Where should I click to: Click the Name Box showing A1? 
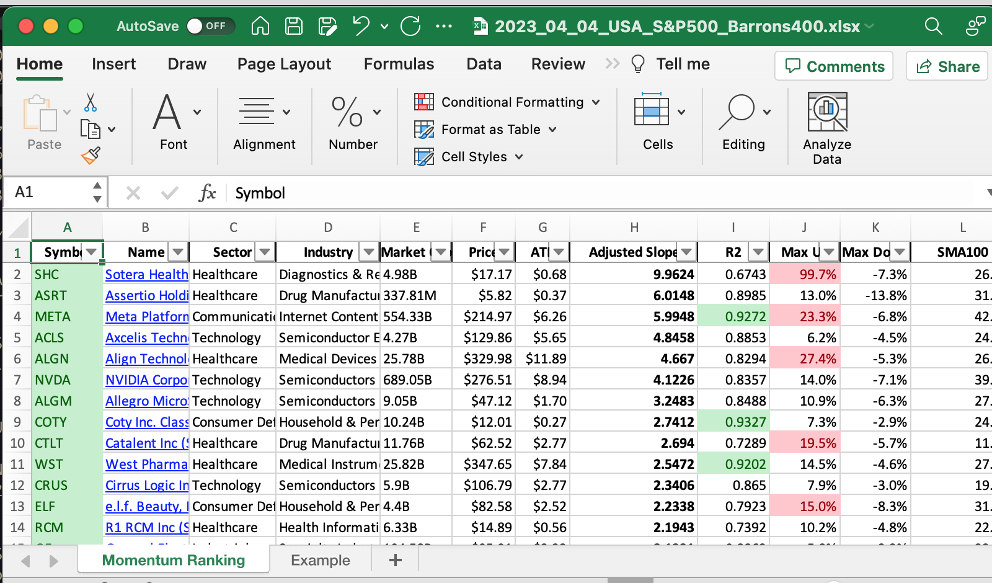coord(50,192)
